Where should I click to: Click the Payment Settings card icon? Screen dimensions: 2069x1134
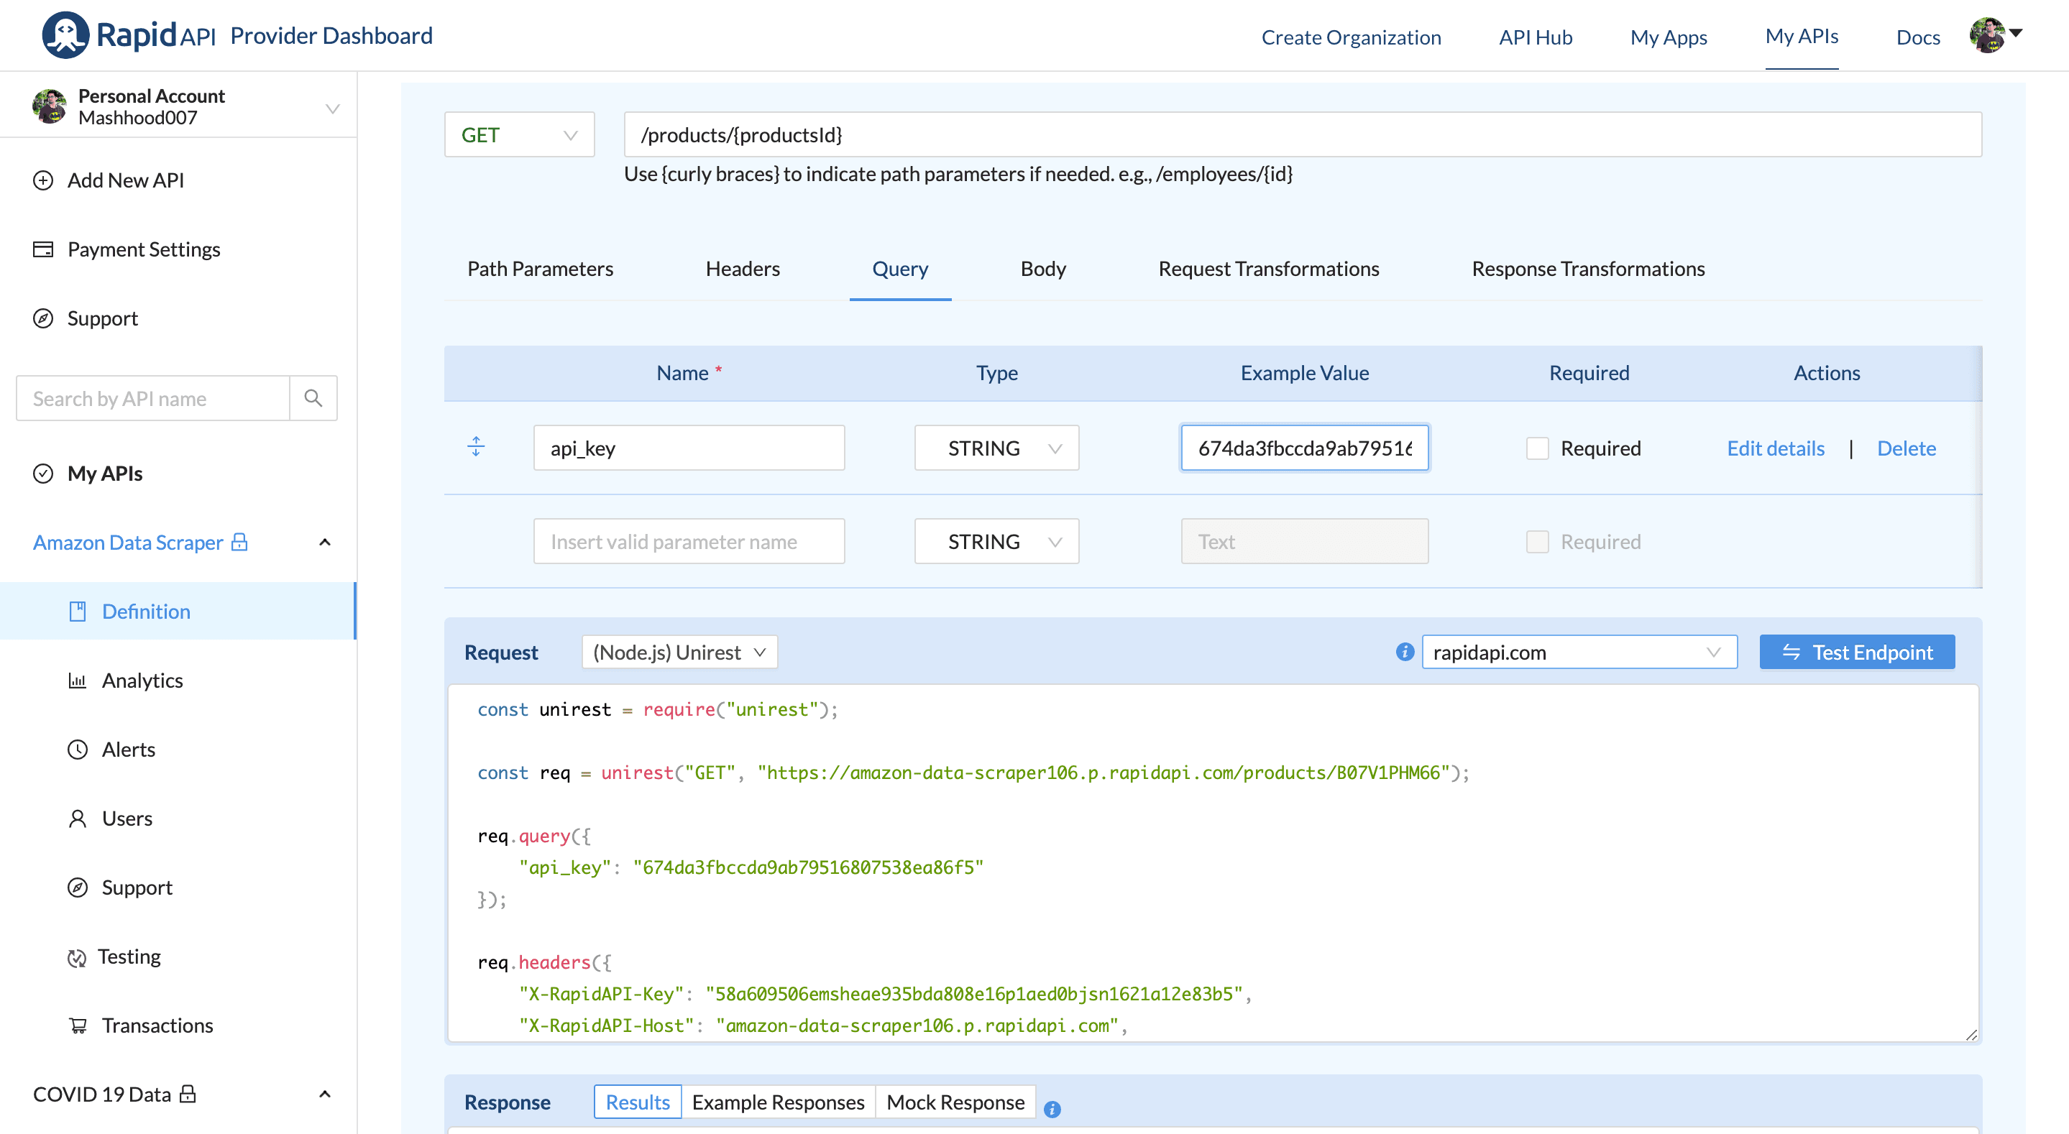tap(43, 249)
